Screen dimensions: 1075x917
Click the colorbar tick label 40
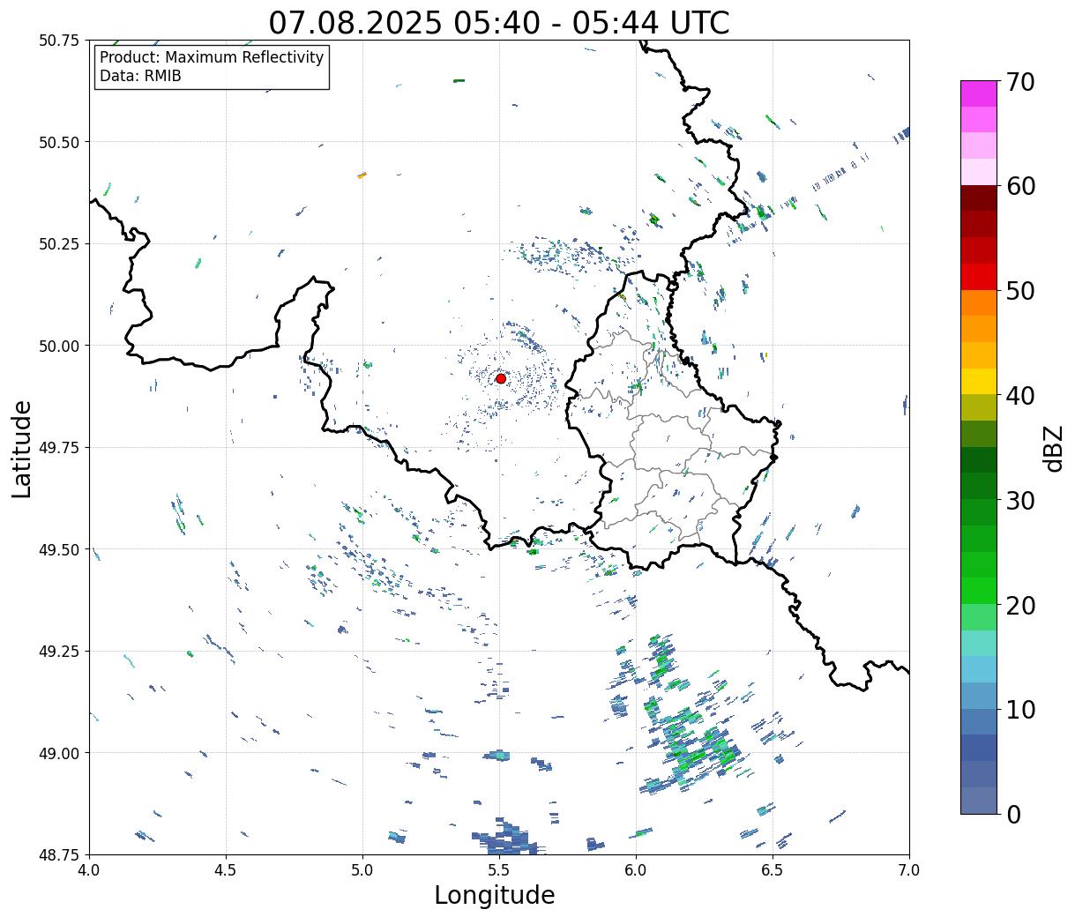pos(1020,396)
